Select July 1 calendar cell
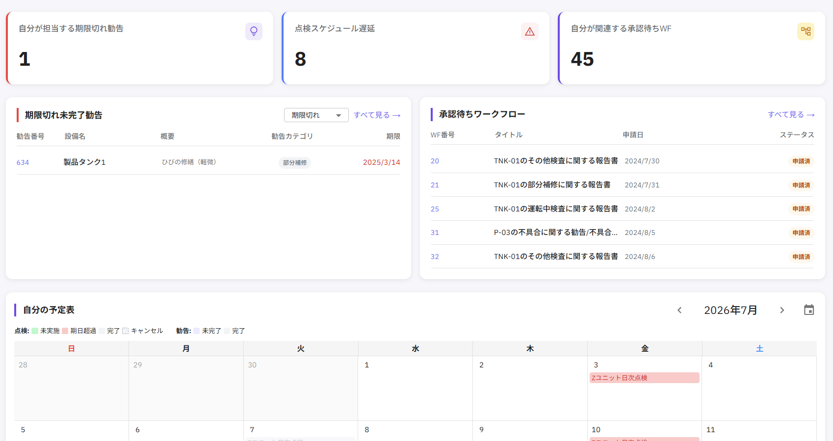833x441 pixels. [415, 388]
